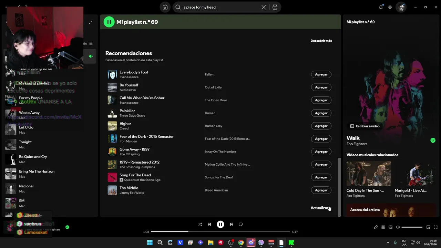The width and height of the screenshot is (441, 248).
Task: Adjust the volume slider
Action: pos(412,227)
